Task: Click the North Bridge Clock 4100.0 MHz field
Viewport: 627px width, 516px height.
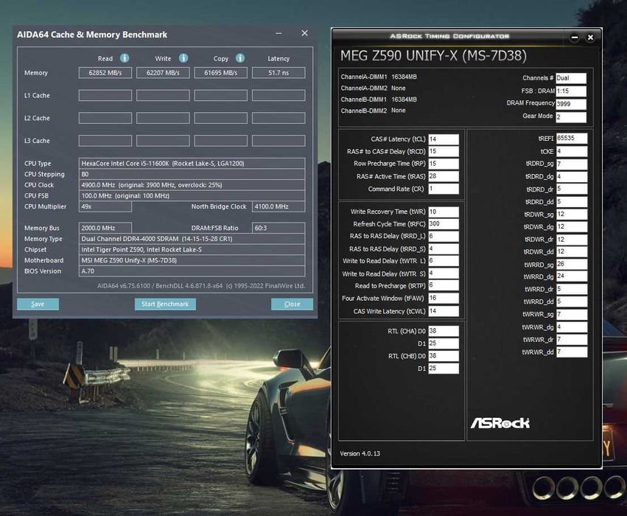Action: click(x=279, y=206)
